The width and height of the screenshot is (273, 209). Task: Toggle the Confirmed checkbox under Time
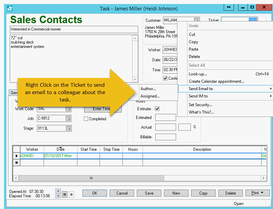coord(165,78)
